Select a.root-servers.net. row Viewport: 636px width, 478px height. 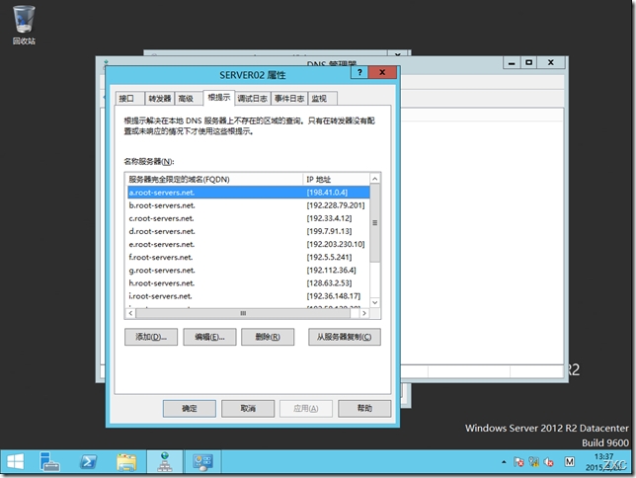point(248,193)
